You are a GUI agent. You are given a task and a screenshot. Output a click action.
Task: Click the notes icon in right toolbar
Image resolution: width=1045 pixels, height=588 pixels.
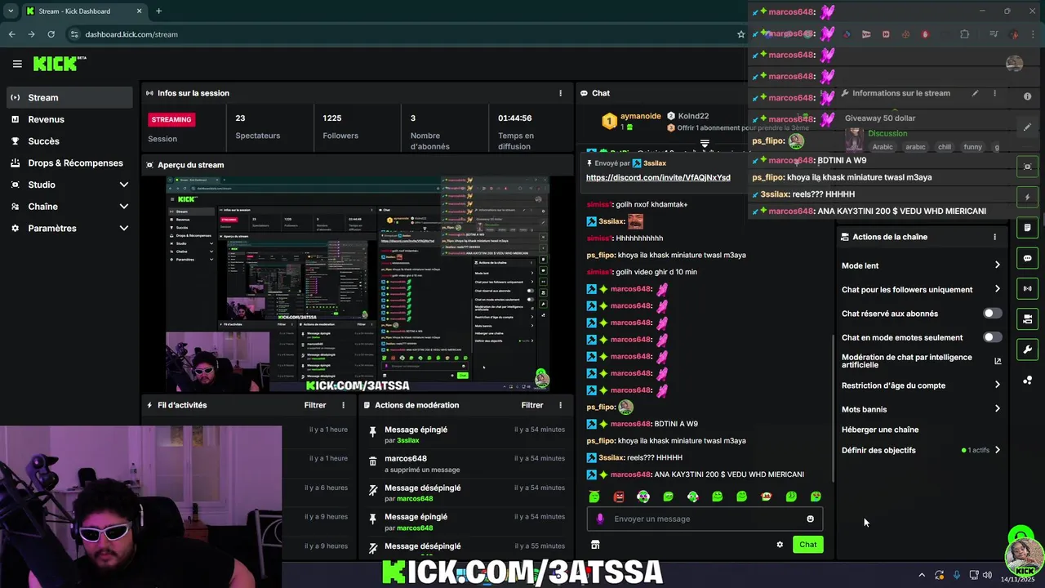[1027, 228]
